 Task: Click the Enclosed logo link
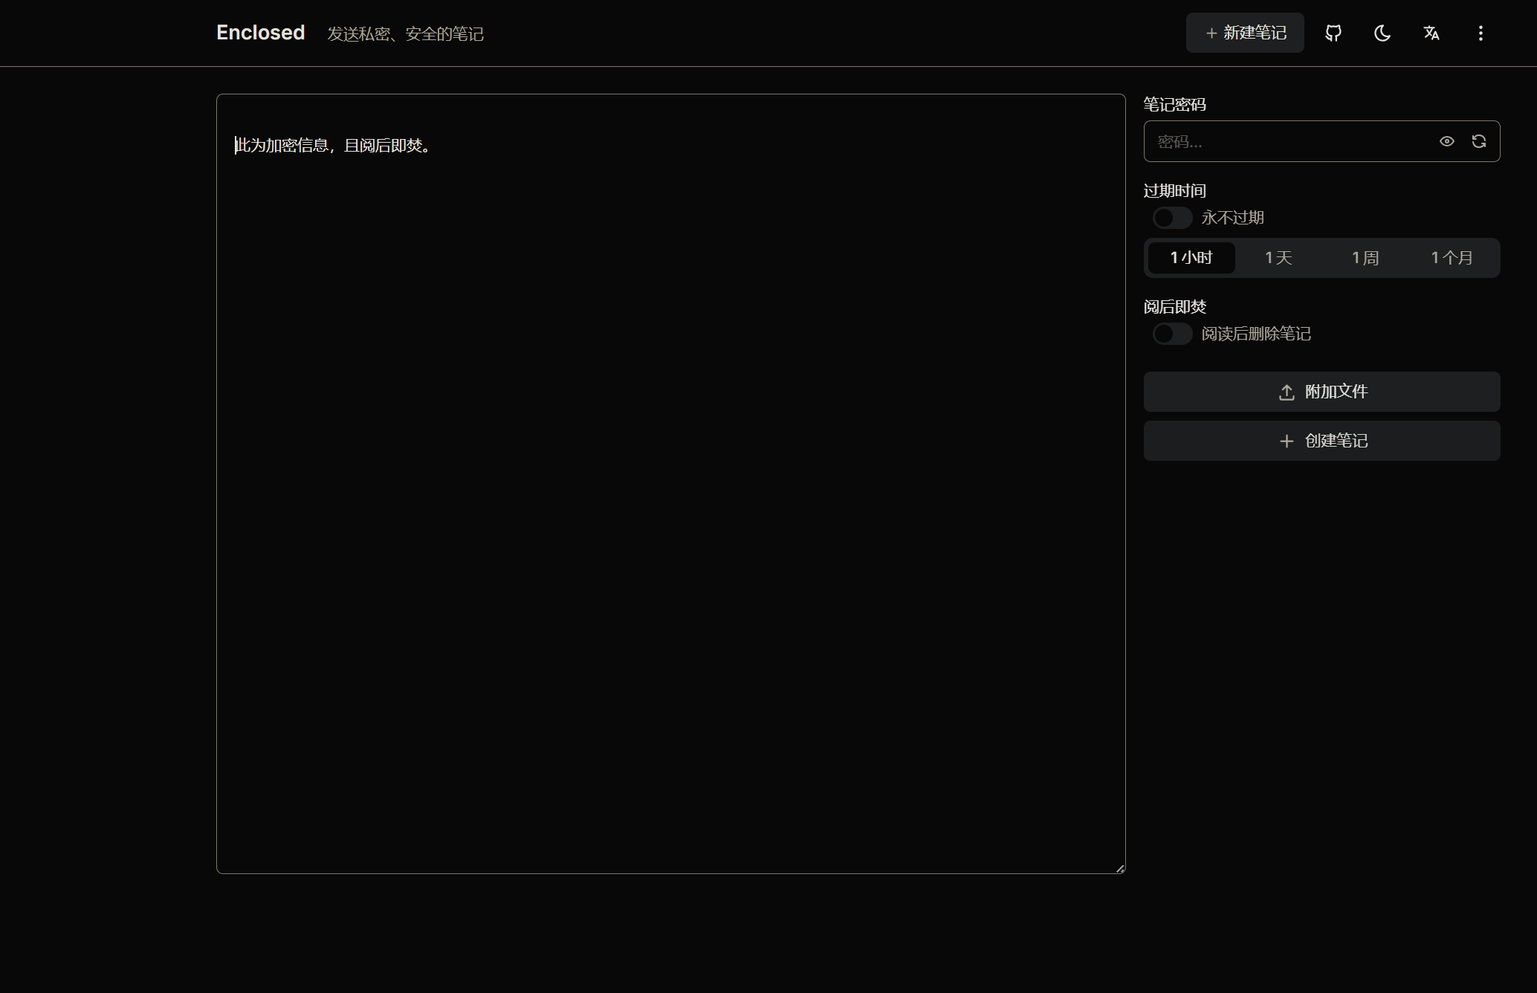260,33
